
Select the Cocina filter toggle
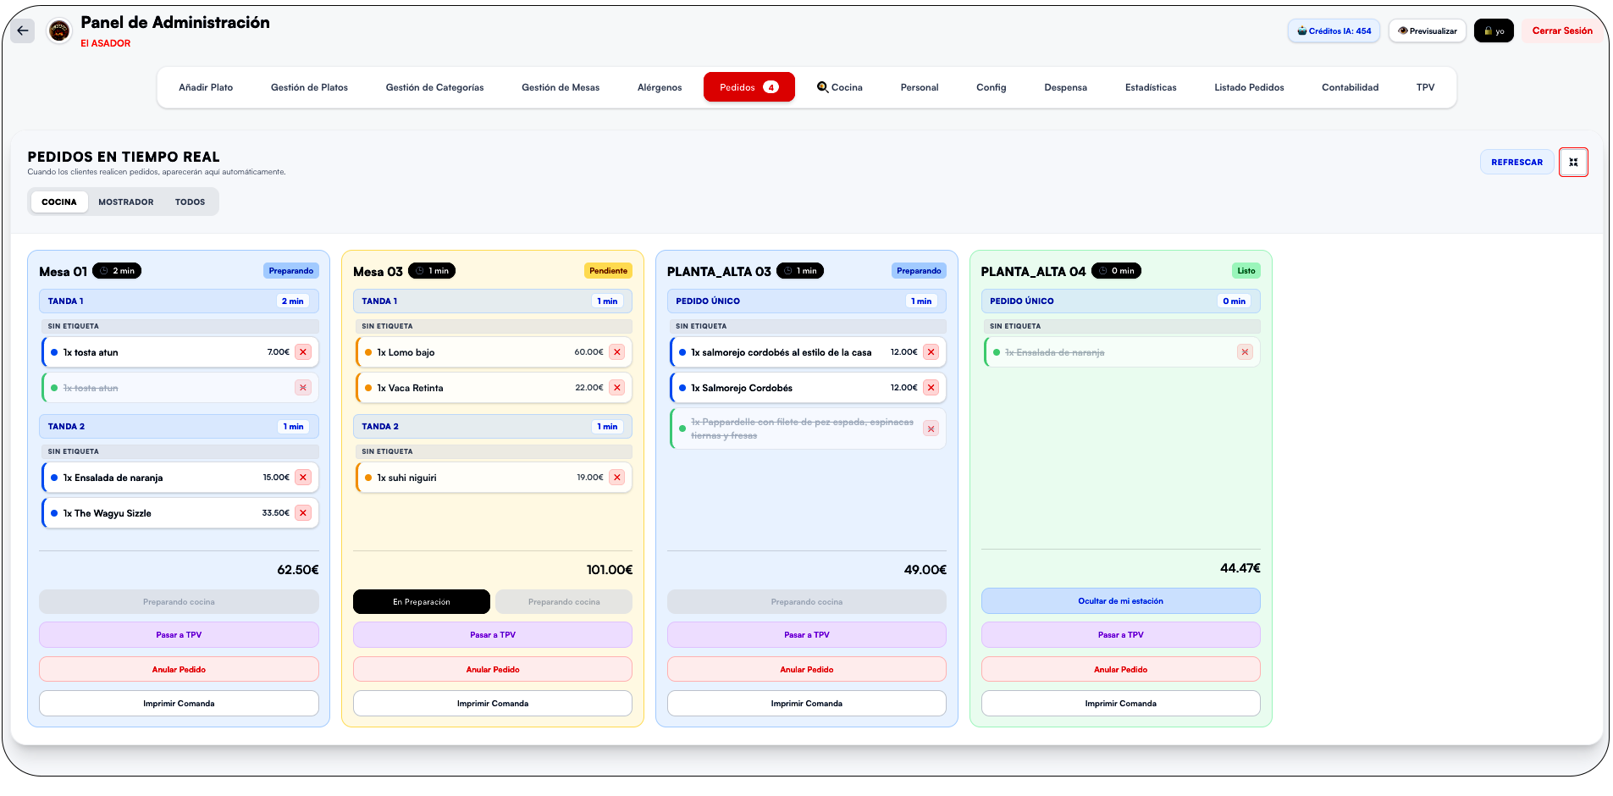tap(59, 202)
